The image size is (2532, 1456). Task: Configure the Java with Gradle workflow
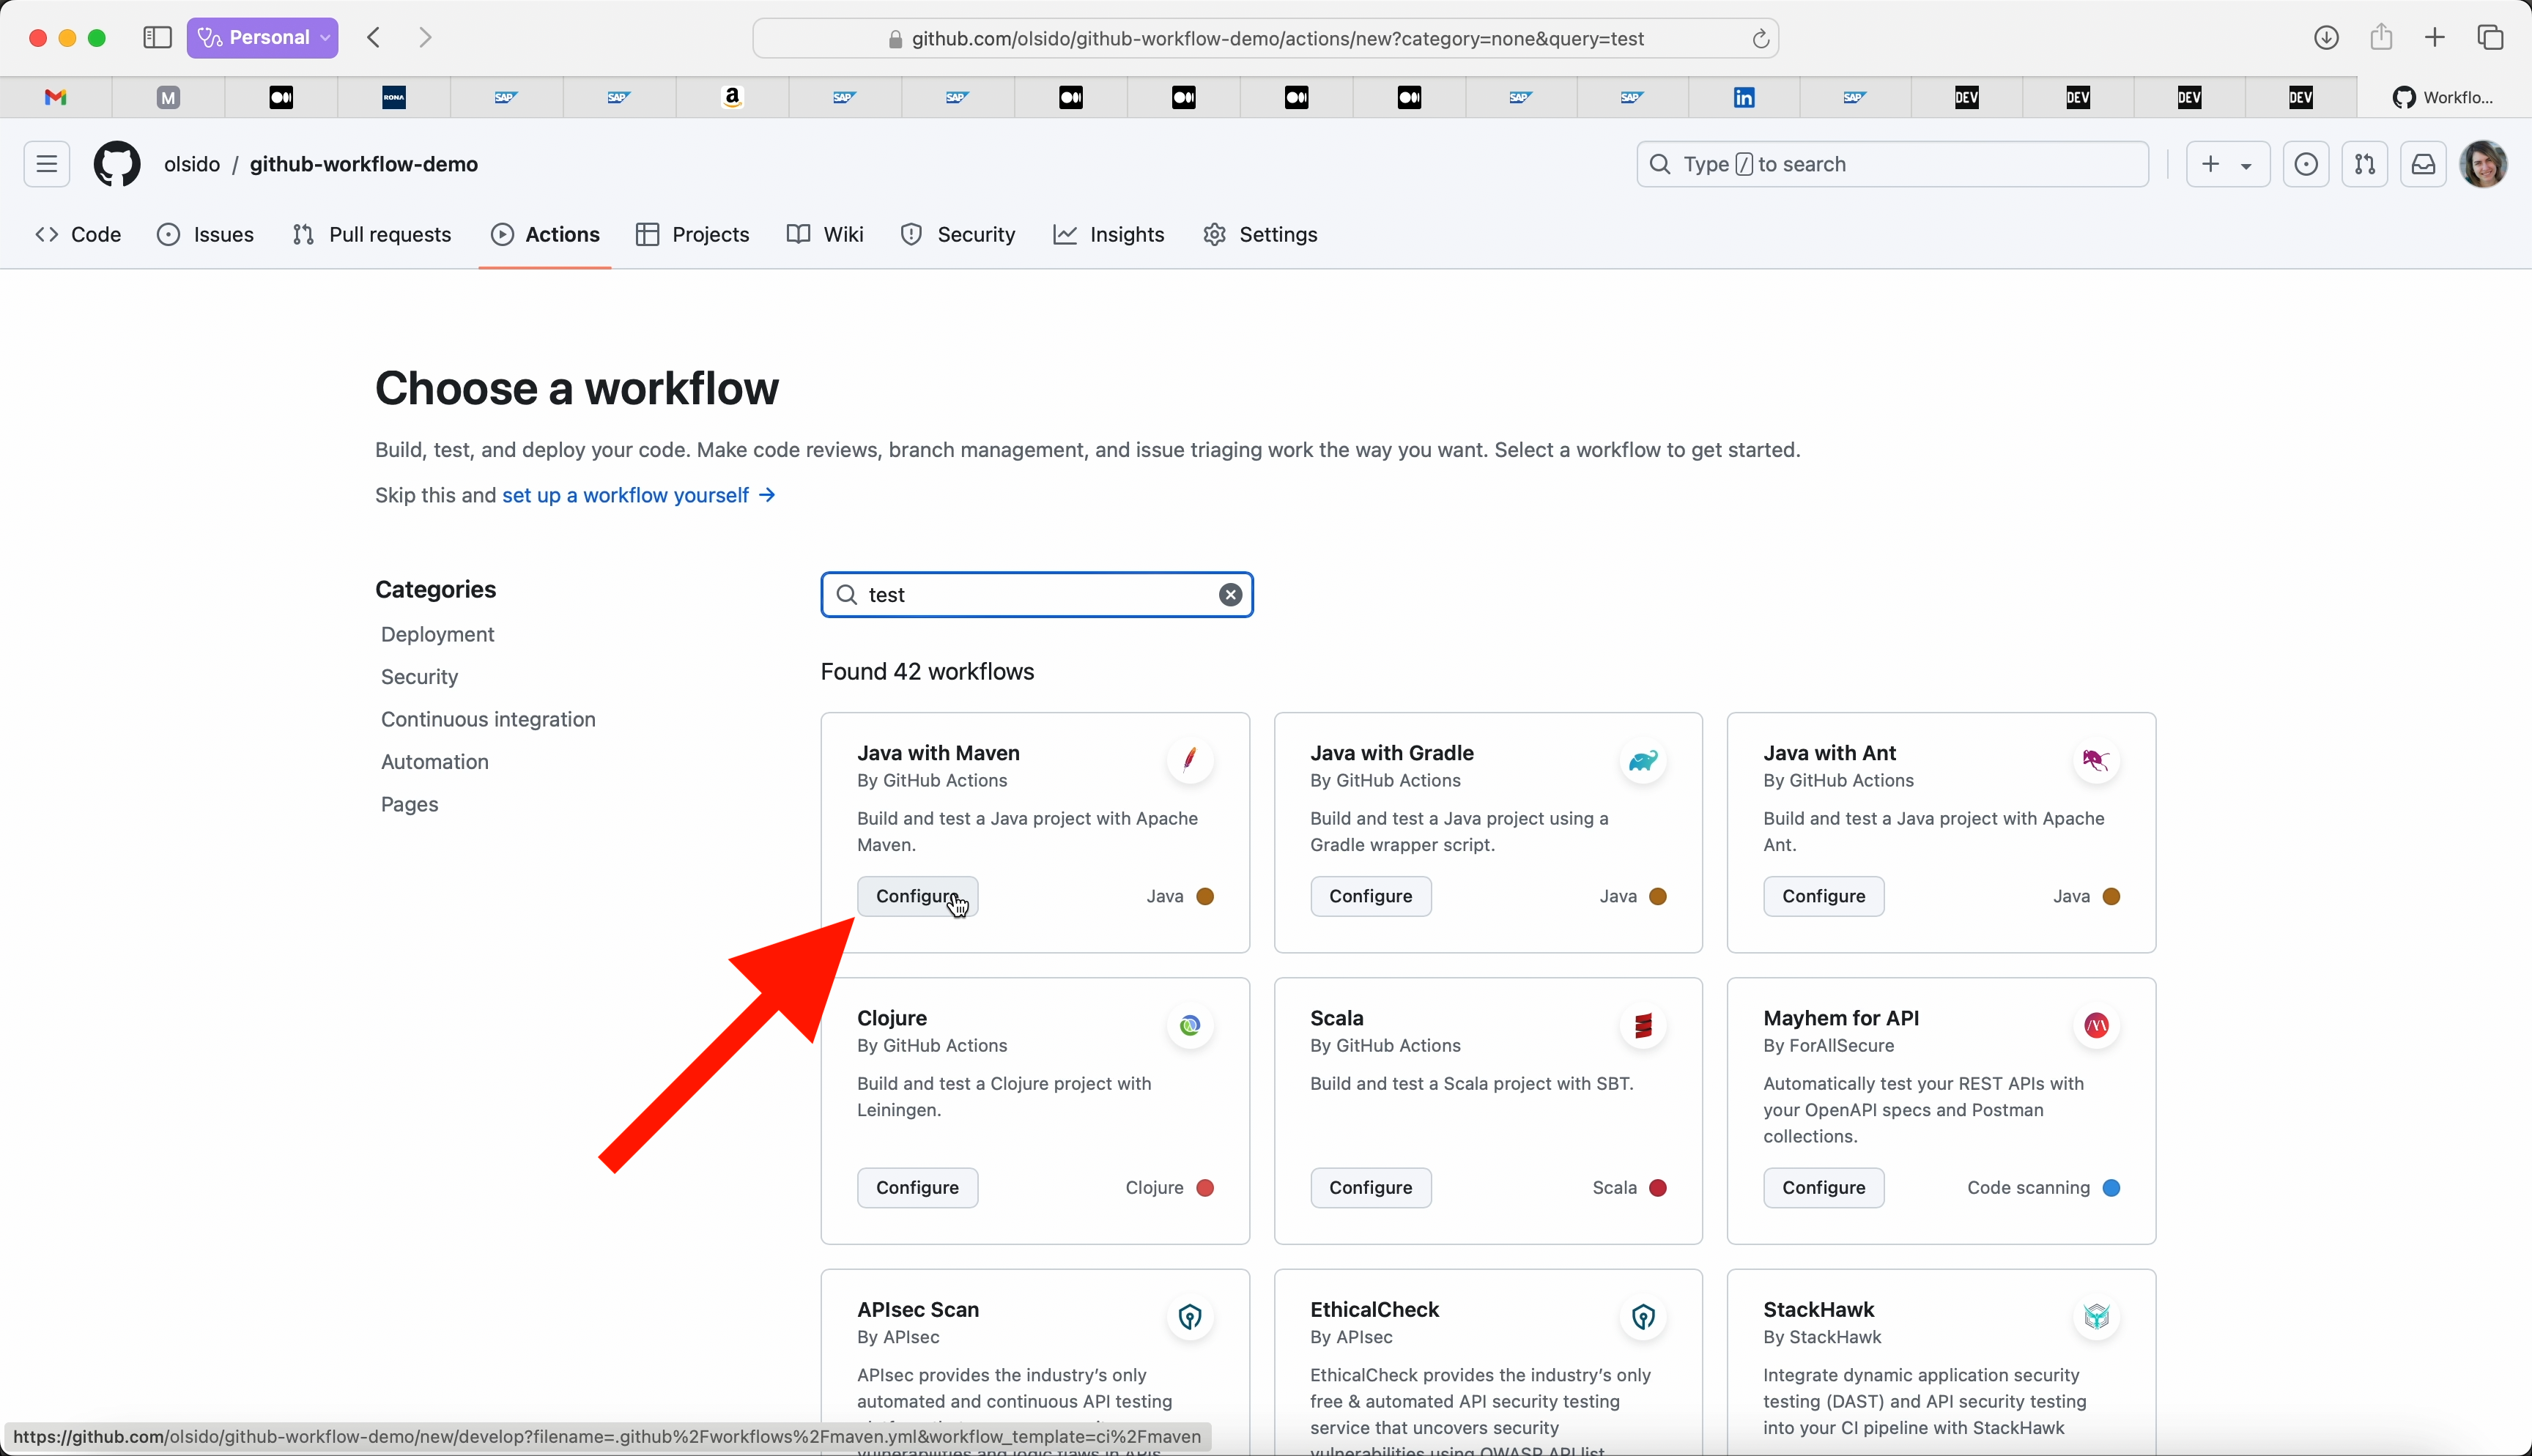coord(1370,896)
